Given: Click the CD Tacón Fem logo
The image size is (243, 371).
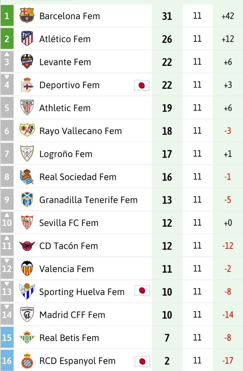Looking at the screenshot, I should 27,246.
